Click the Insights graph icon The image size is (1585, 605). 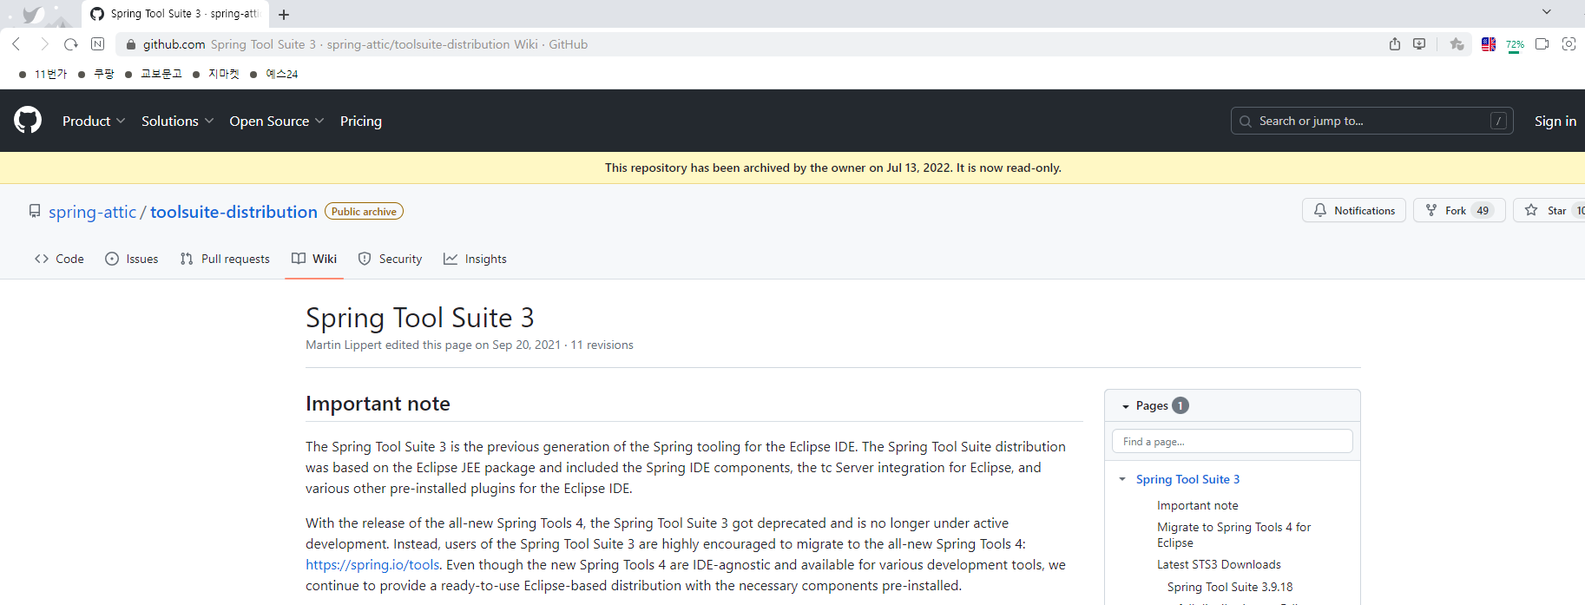[451, 259]
